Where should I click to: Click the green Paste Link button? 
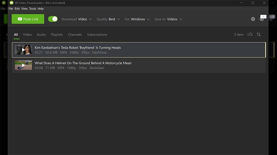pos(28,19)
